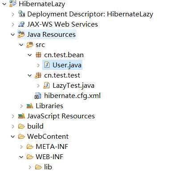
Task: Expand the User.java tree node
Action: tap(38, 65)
